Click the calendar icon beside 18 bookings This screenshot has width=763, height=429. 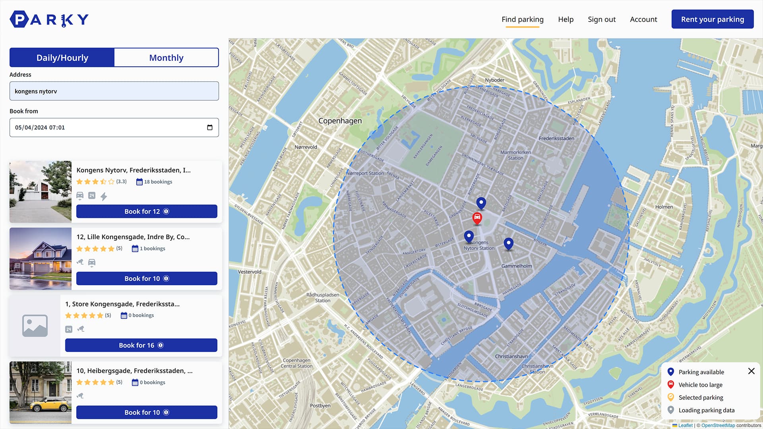click(139, 182)
